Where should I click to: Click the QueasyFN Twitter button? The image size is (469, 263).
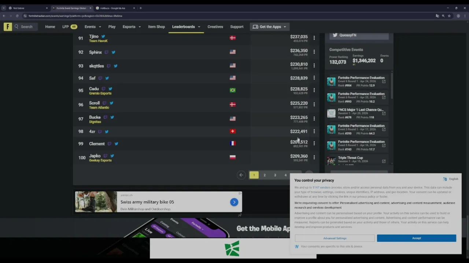359,35
